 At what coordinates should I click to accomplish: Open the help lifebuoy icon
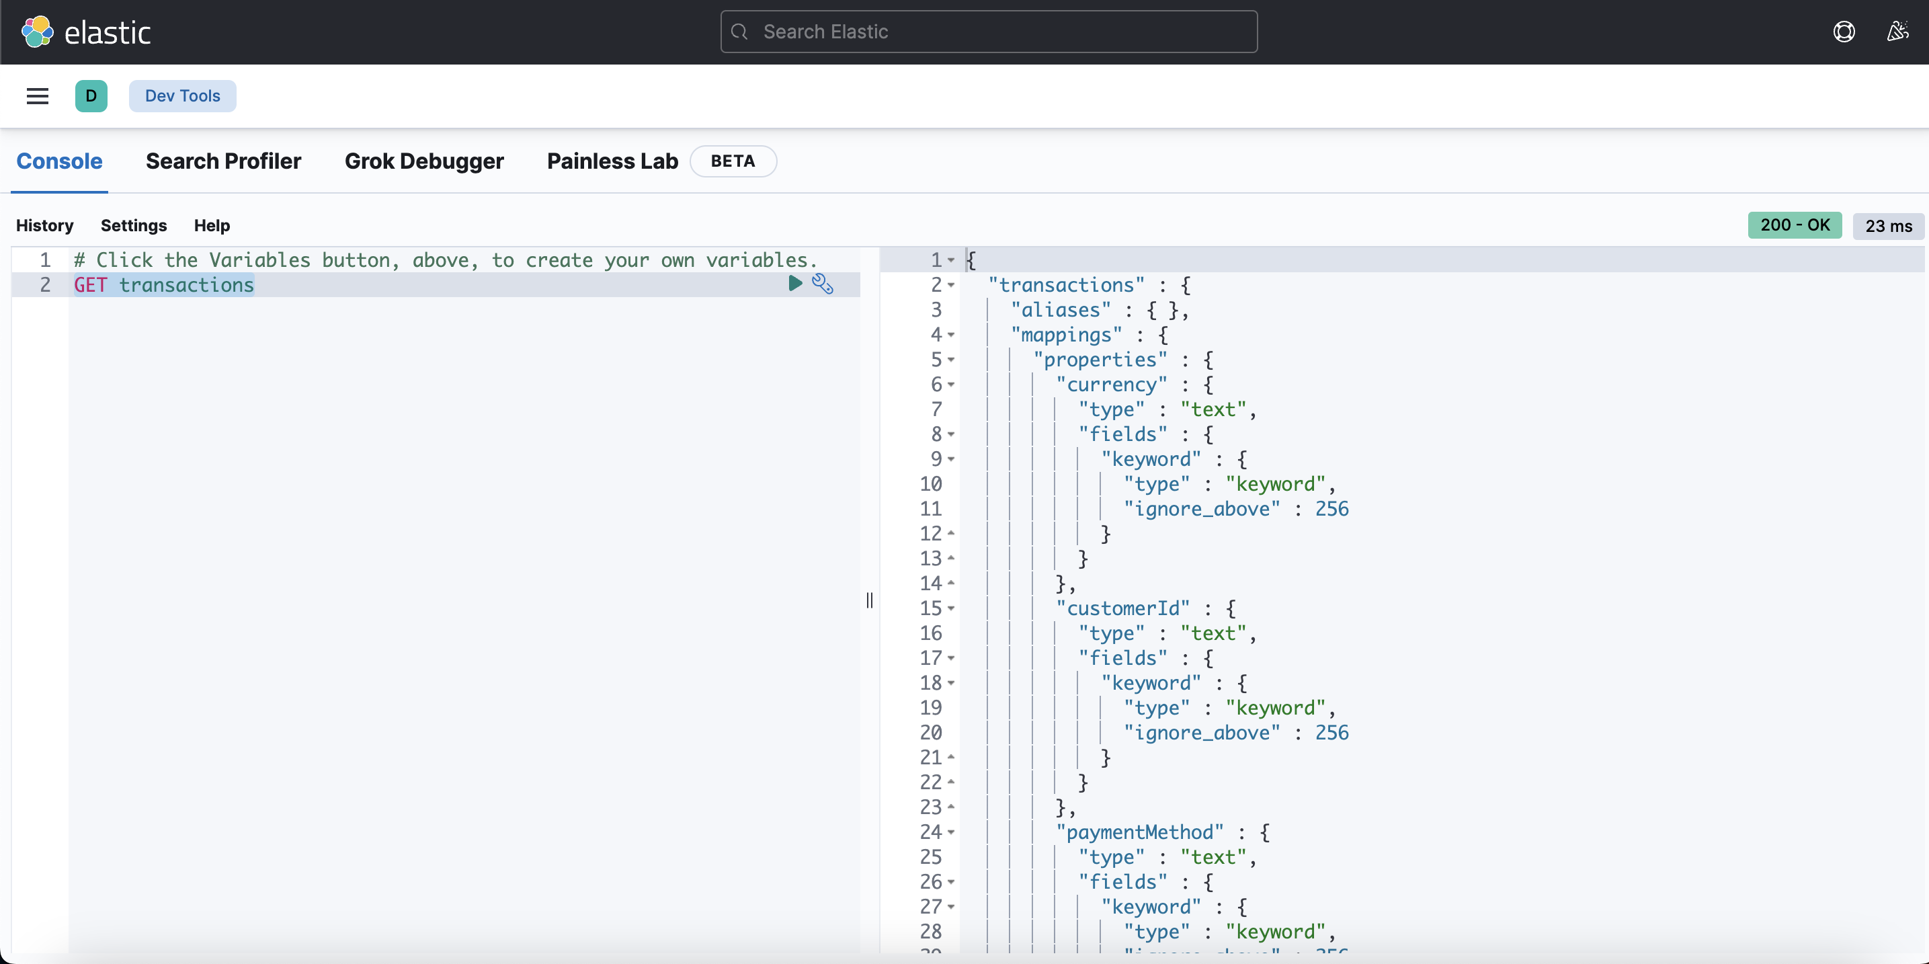click(x=1844, y=32)
